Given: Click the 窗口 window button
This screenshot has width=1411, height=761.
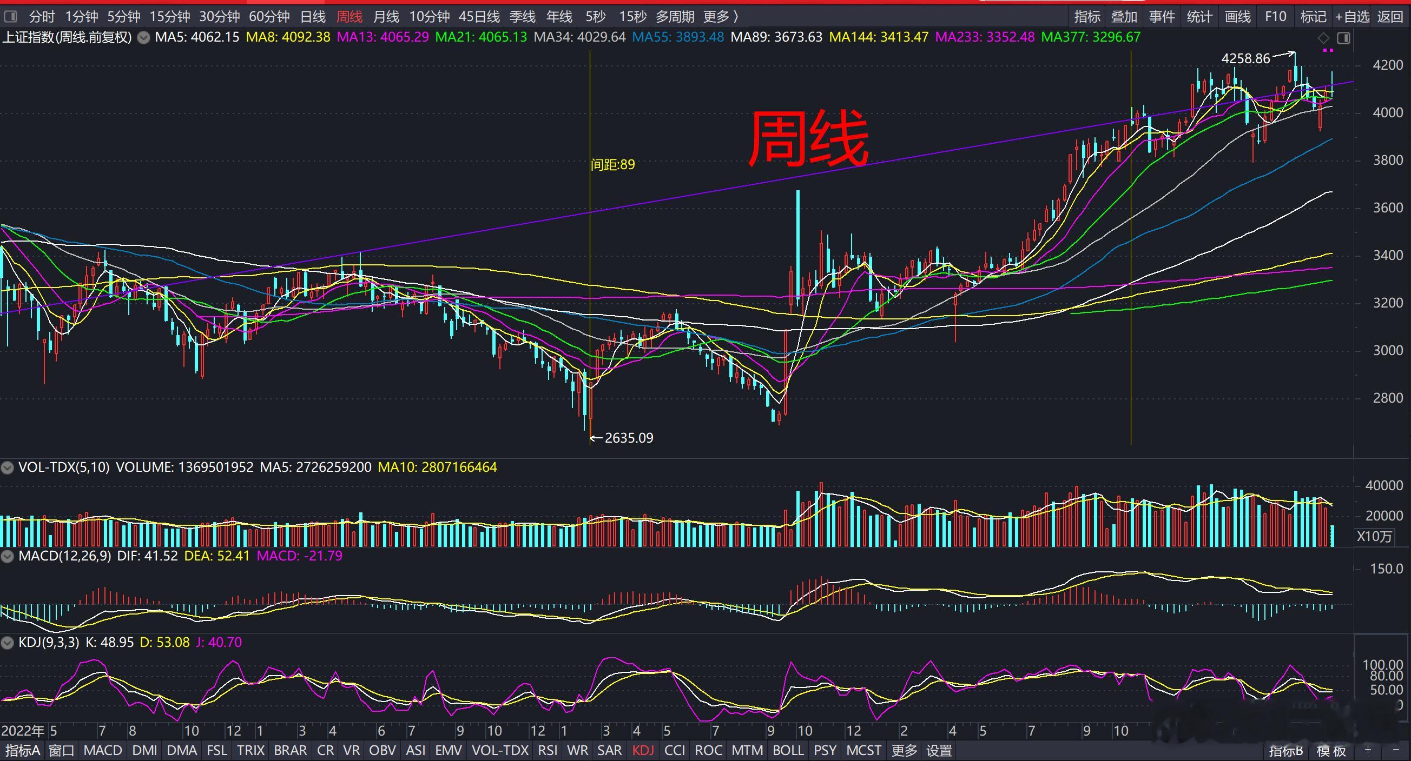Looking at the screenshot, I should pyautogui.click(x=62, y=751).
